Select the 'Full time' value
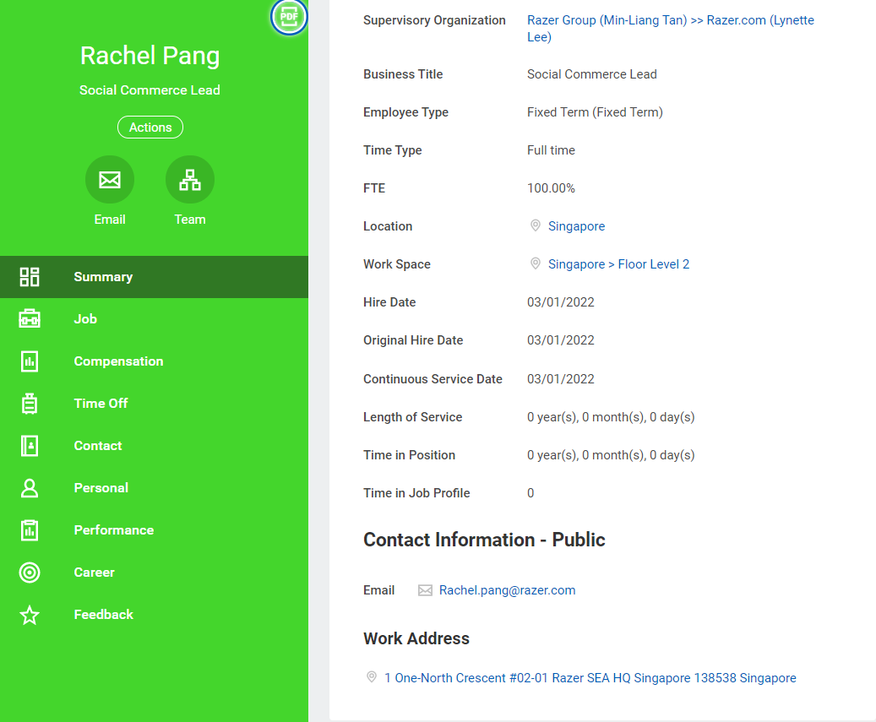The image size is (876, 722). click(x=551, y=150)
